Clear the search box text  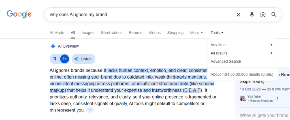click(x=238, y=14)
